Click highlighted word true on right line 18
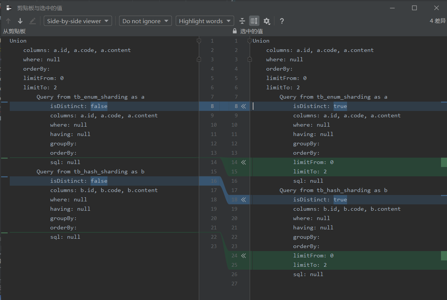Image resolution: width=447 pixels, height=300 pixels. tap(340, 200)
